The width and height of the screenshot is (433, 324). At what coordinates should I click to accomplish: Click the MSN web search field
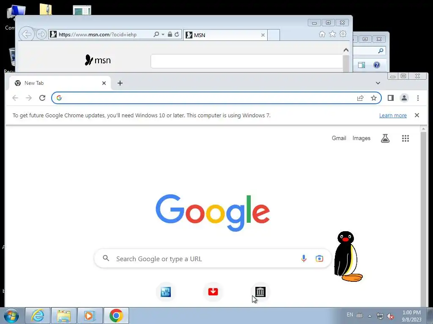[x=247, y=61]
